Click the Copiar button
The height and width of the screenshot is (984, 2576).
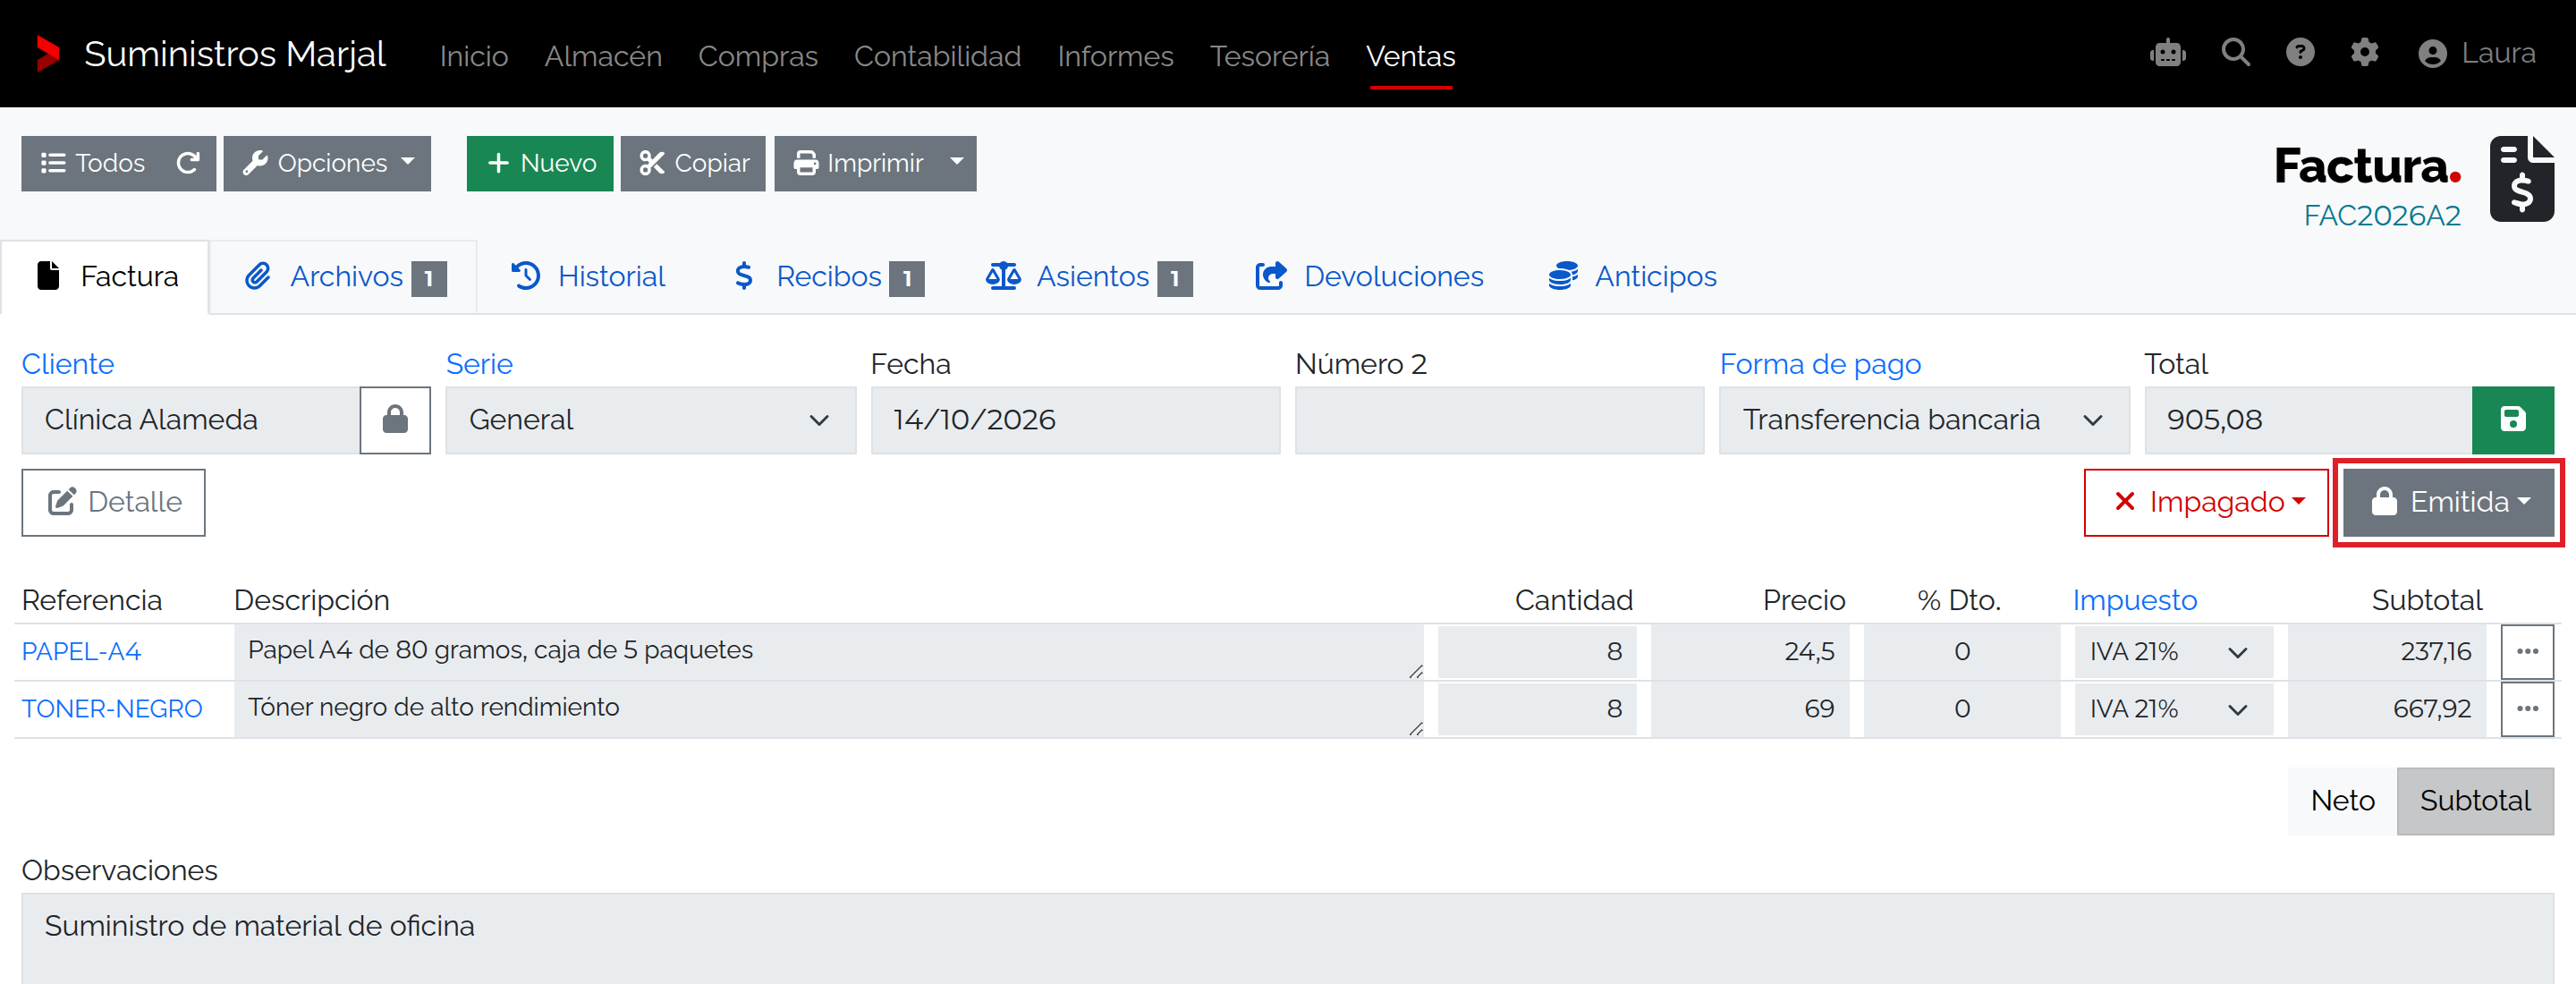click(693, 163)
